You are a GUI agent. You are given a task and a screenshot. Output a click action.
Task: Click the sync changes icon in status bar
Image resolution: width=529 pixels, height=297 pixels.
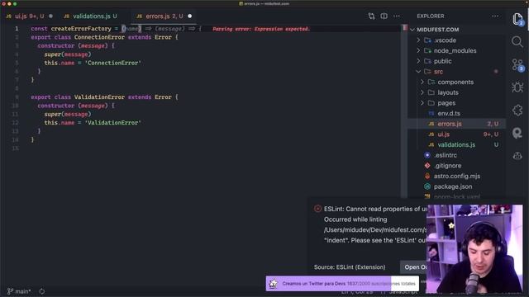42,291
